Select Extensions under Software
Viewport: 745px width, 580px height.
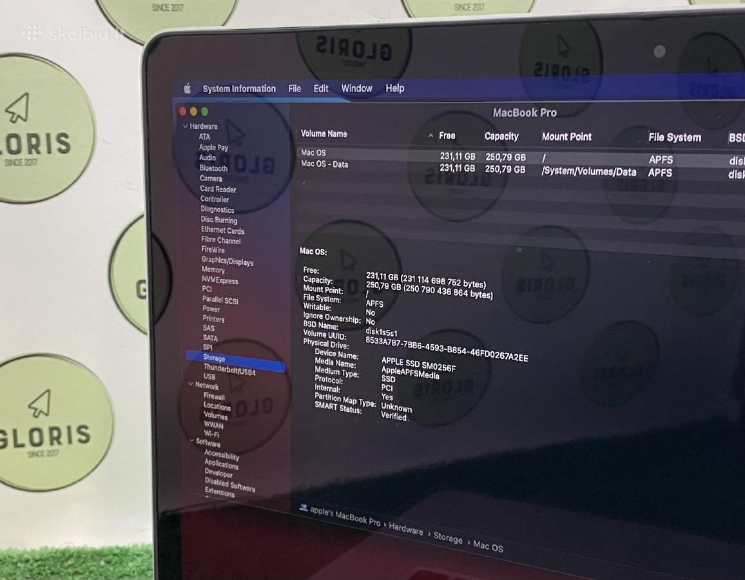pos(220,492)
